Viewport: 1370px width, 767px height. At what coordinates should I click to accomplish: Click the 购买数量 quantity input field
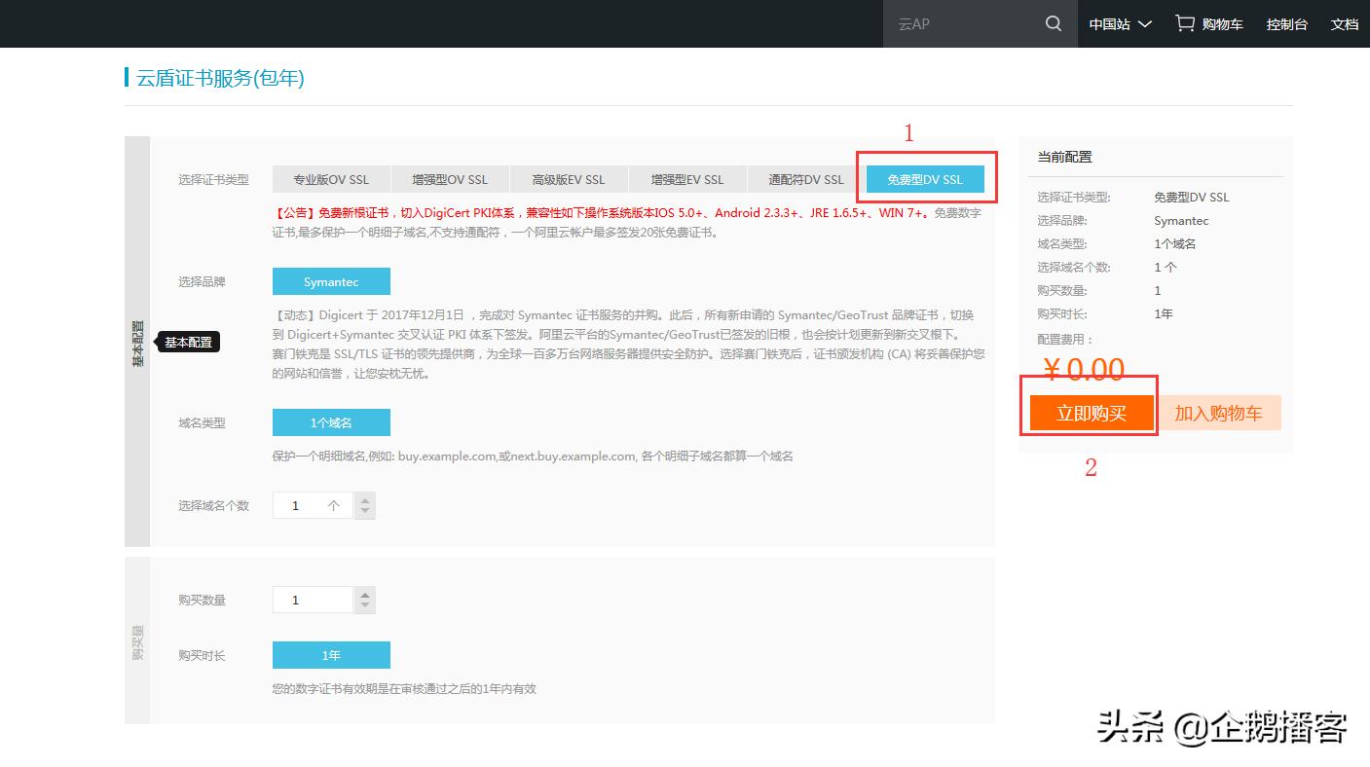312,599
